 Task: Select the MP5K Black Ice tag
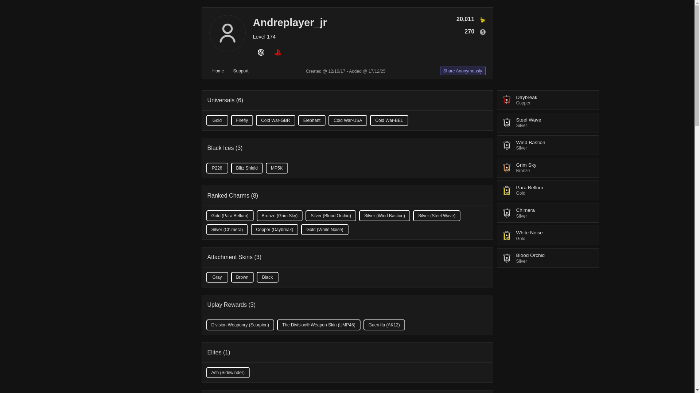click(x=277, y=168)
